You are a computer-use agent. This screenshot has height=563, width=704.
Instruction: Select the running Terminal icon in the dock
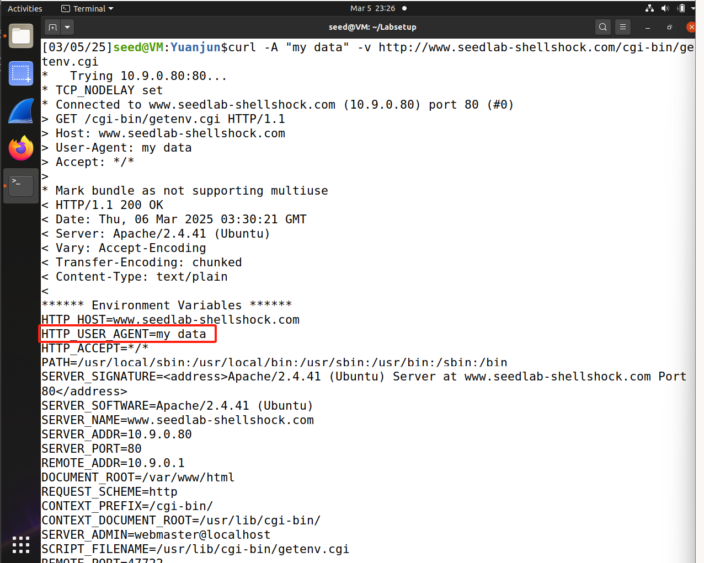click(20, 185)
